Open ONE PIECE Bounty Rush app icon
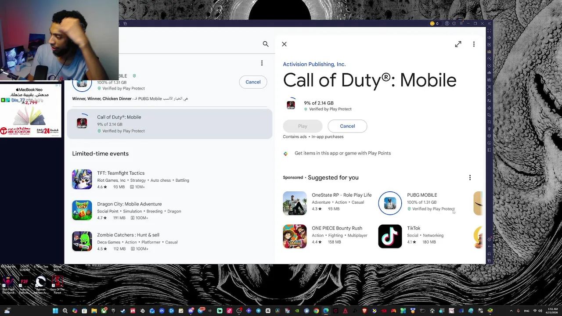The image size is (562, 316). (x=295, y=236)
